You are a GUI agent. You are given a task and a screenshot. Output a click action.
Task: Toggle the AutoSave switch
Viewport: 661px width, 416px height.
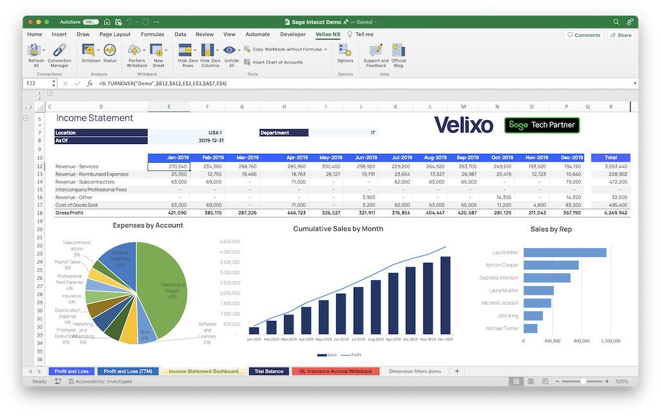[90, 22]
